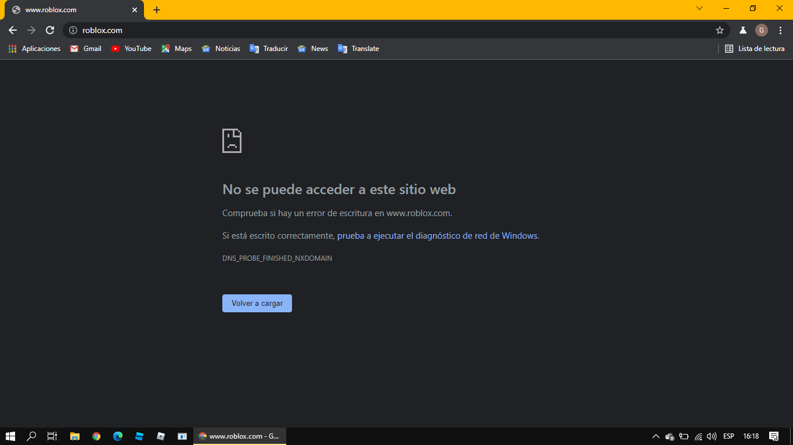Open the YouTube bookmark

pyautogui.click(x=131, y=49)
